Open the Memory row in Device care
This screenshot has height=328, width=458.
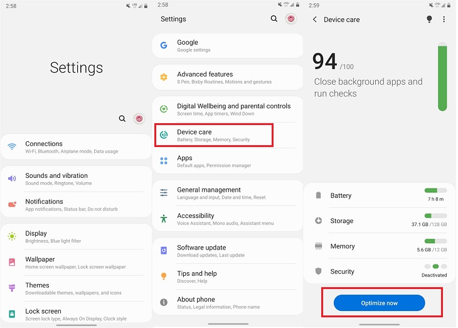click(x=380, y=246)
